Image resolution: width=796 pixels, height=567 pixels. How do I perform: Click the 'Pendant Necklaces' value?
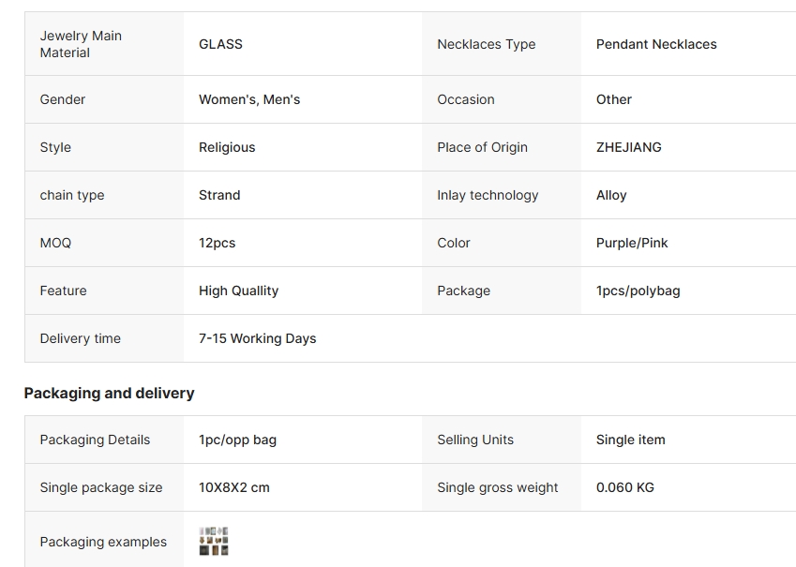pos(655,44)
